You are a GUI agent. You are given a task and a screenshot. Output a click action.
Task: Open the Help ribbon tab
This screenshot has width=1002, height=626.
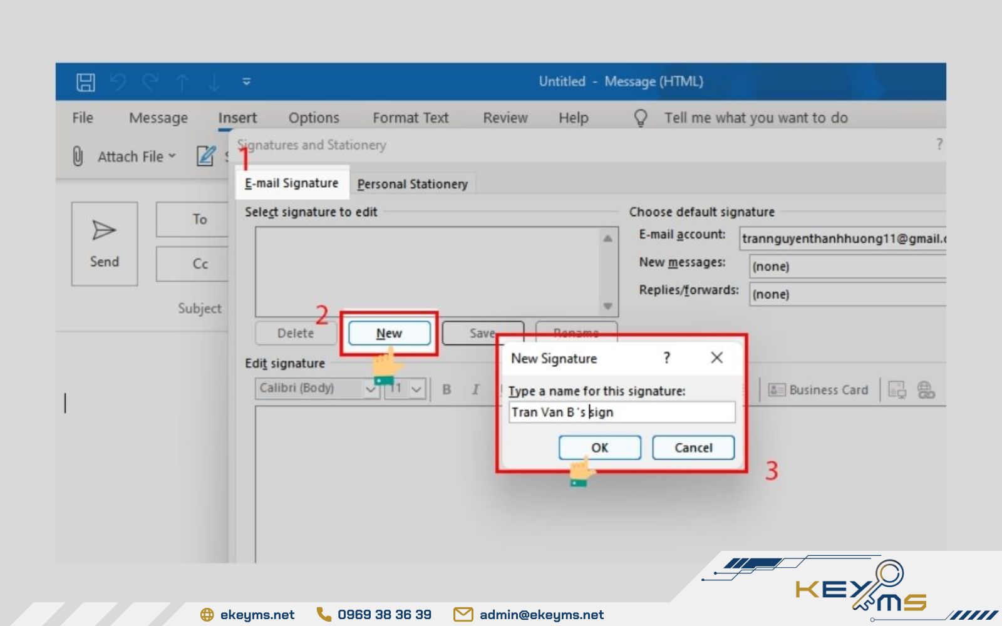click(x=574, y=118)
